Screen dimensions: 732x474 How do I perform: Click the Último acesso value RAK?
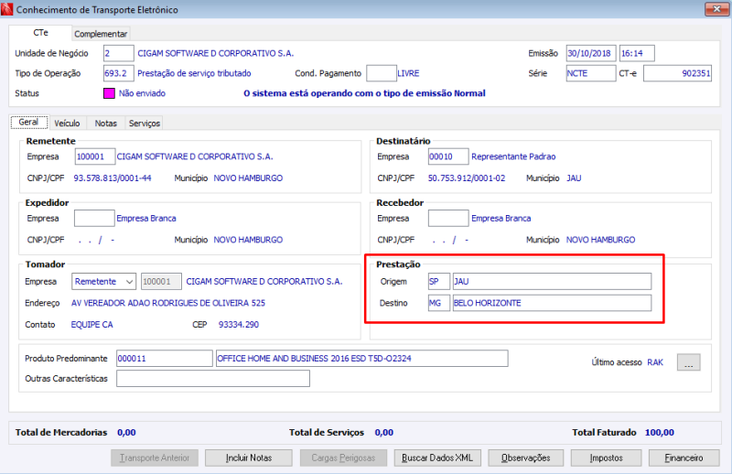655,362
